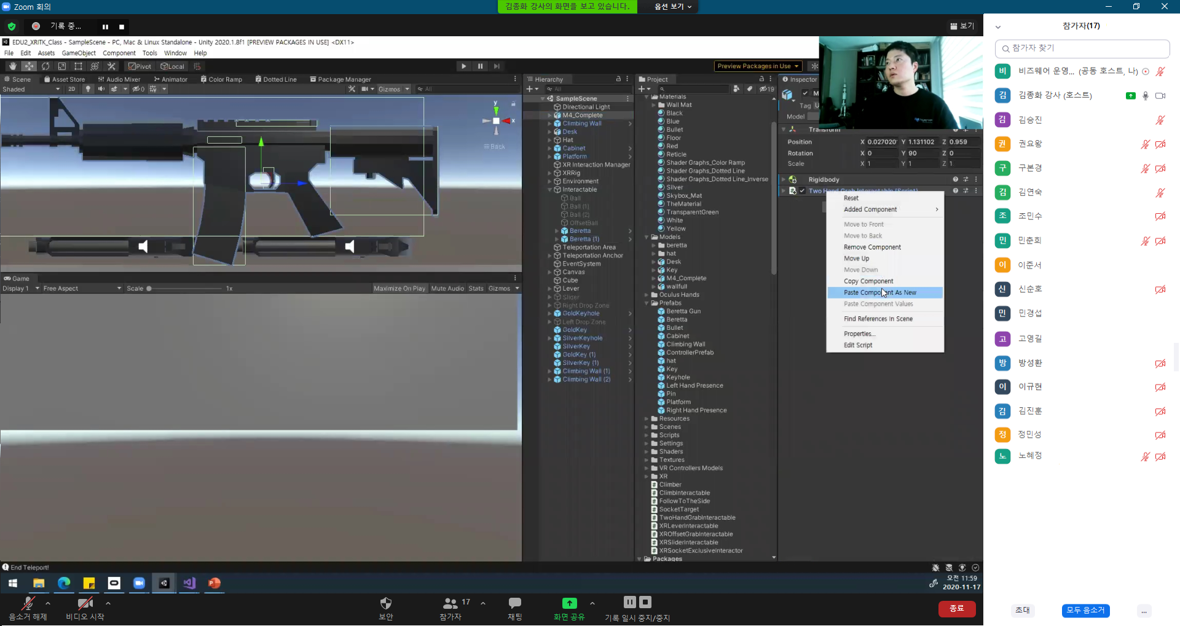Toggle scene lighting lightbulb icon
This screenshot has height=626, width=1180.
[x=88, y=89]
